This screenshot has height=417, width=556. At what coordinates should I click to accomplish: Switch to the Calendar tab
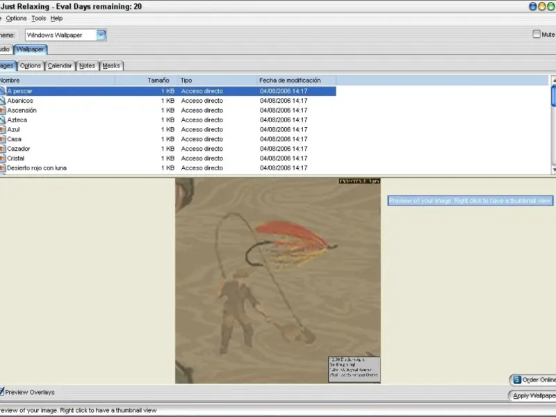pos(60,65)
